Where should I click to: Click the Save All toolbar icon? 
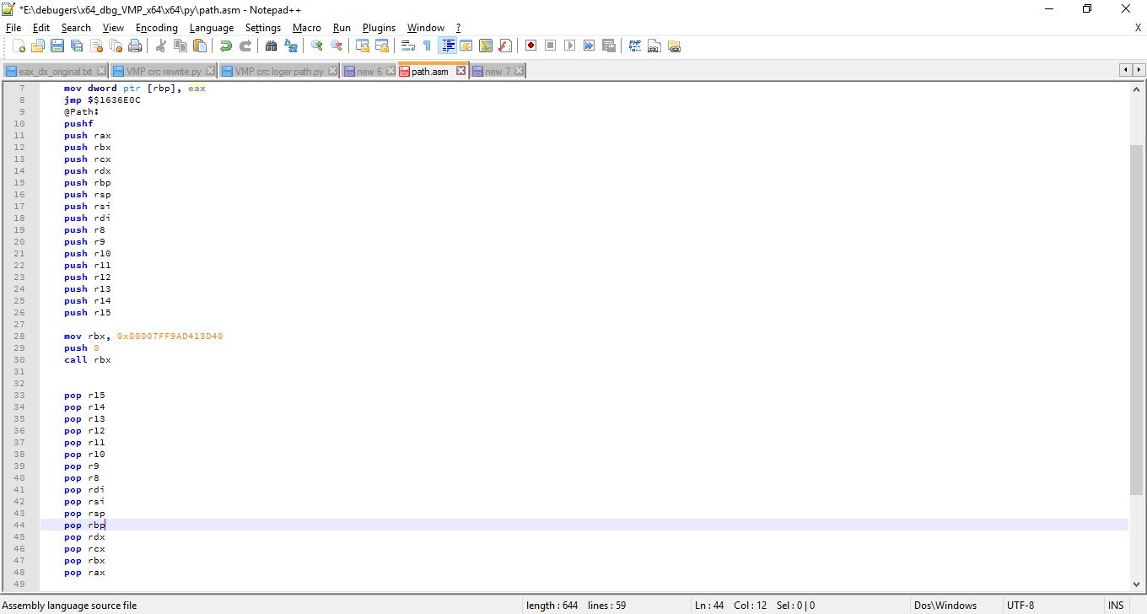tap(77, 46)
